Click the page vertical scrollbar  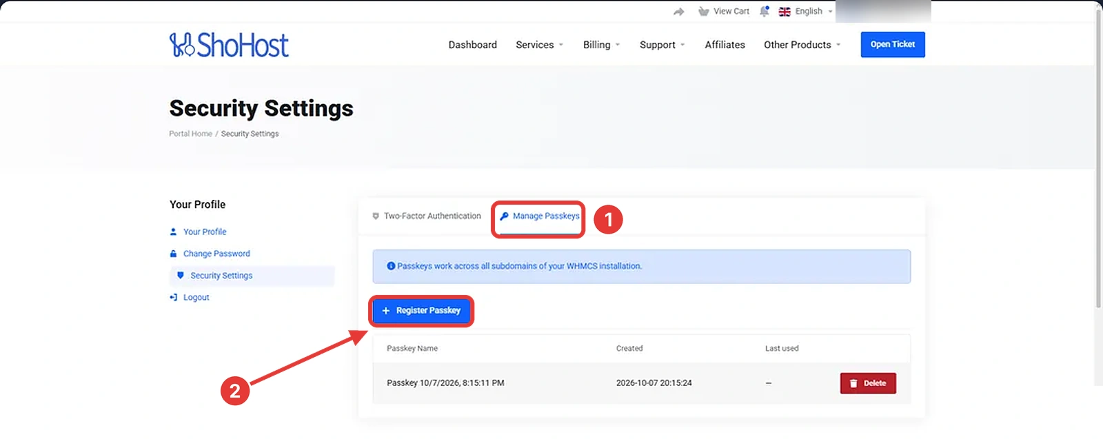pyautogui.click(x=1099, y=159)
